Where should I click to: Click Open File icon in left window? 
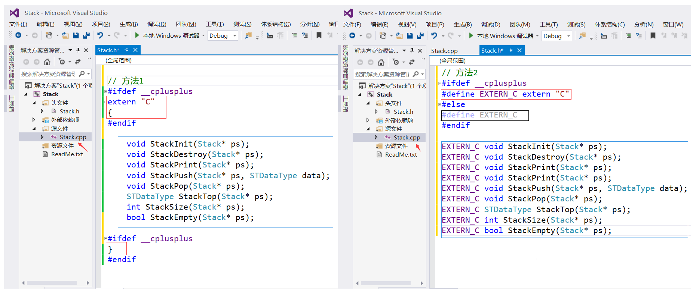[65, 35]
